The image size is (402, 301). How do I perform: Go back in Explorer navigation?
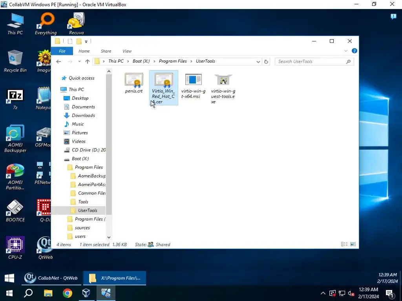[58, 62]
